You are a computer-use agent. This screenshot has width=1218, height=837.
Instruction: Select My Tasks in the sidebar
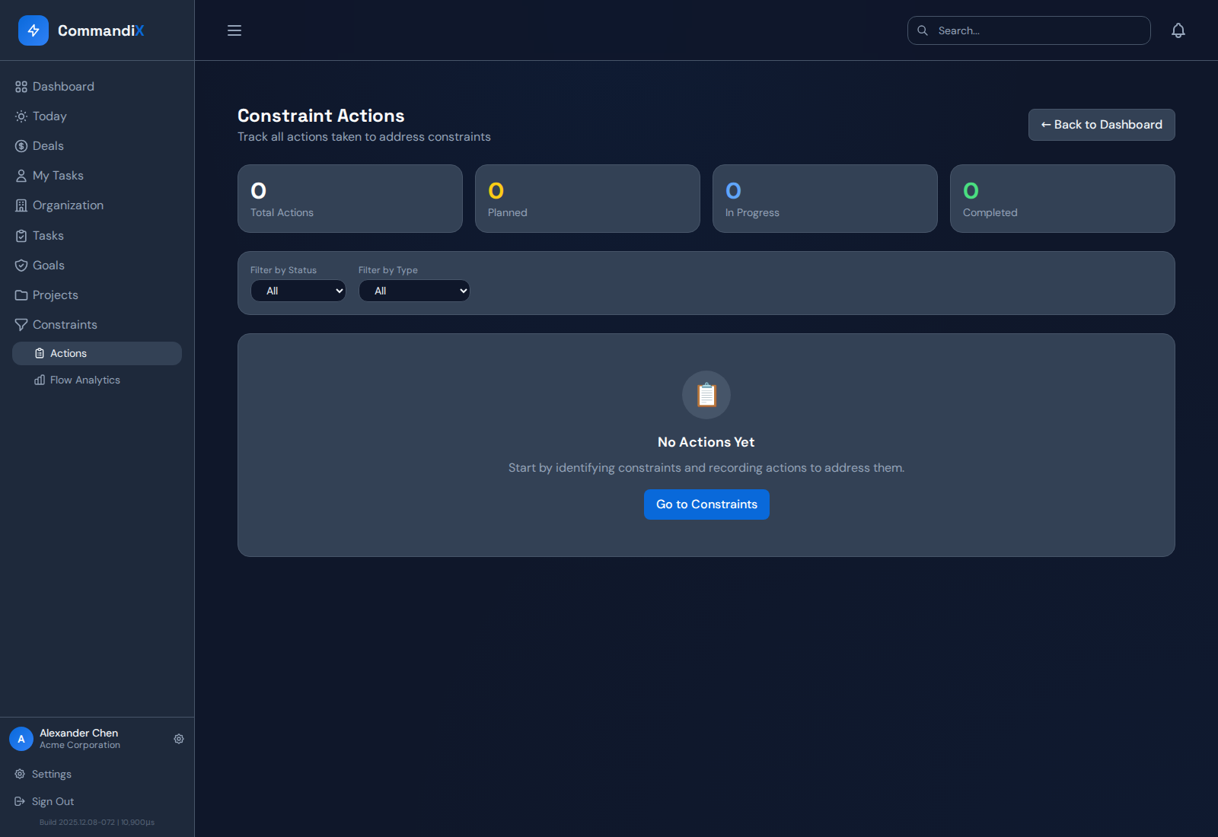point(97,176)
